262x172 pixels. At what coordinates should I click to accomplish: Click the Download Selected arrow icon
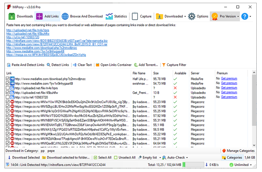click(x=9, y=157)
